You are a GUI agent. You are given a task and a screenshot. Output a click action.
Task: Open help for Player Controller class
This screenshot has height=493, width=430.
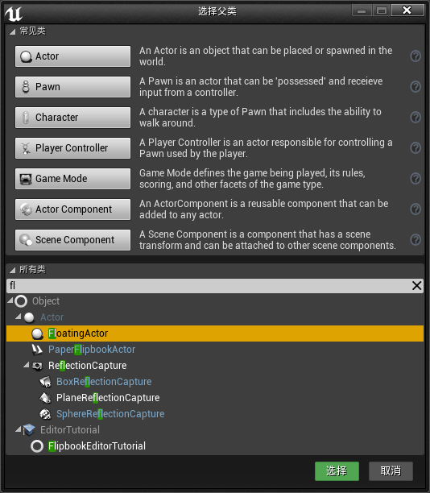pos(416,147)
